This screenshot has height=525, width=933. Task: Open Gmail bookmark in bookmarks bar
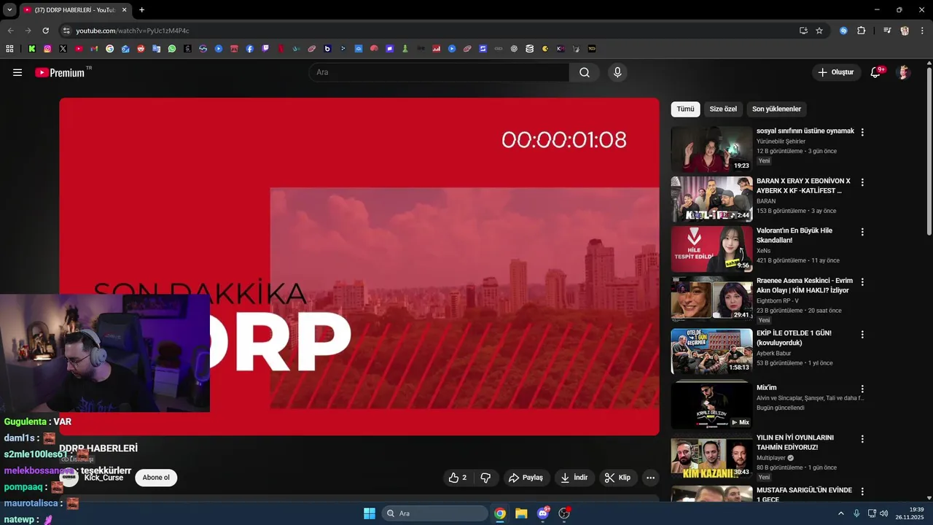[x=94, y=49]
